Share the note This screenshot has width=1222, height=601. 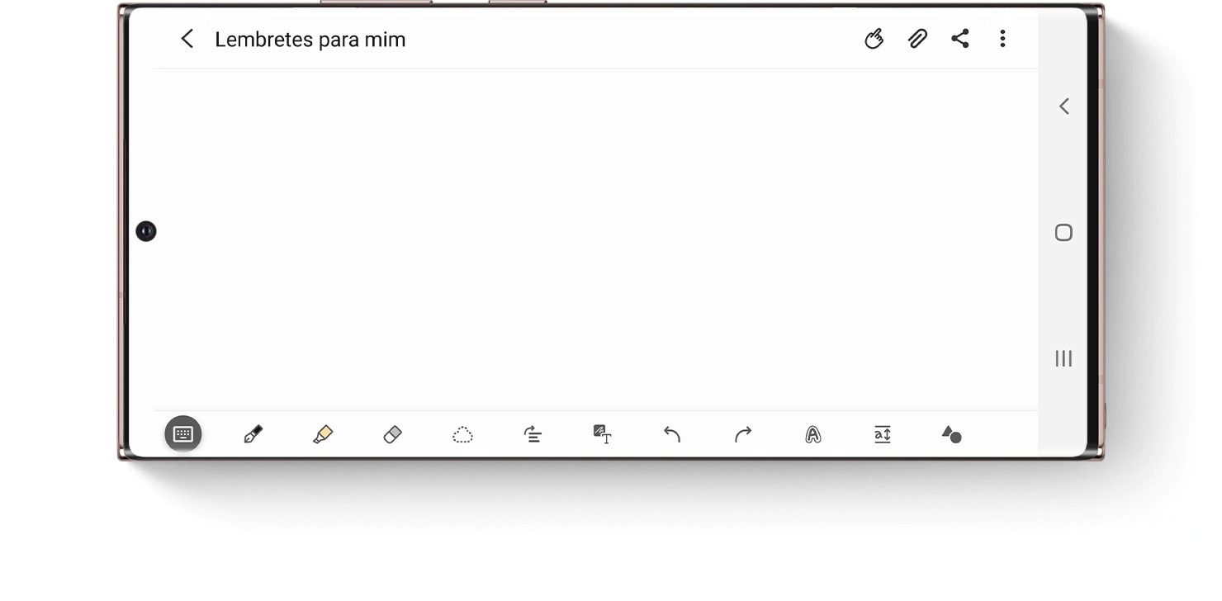pyautogui.click(x=960, y=39)
